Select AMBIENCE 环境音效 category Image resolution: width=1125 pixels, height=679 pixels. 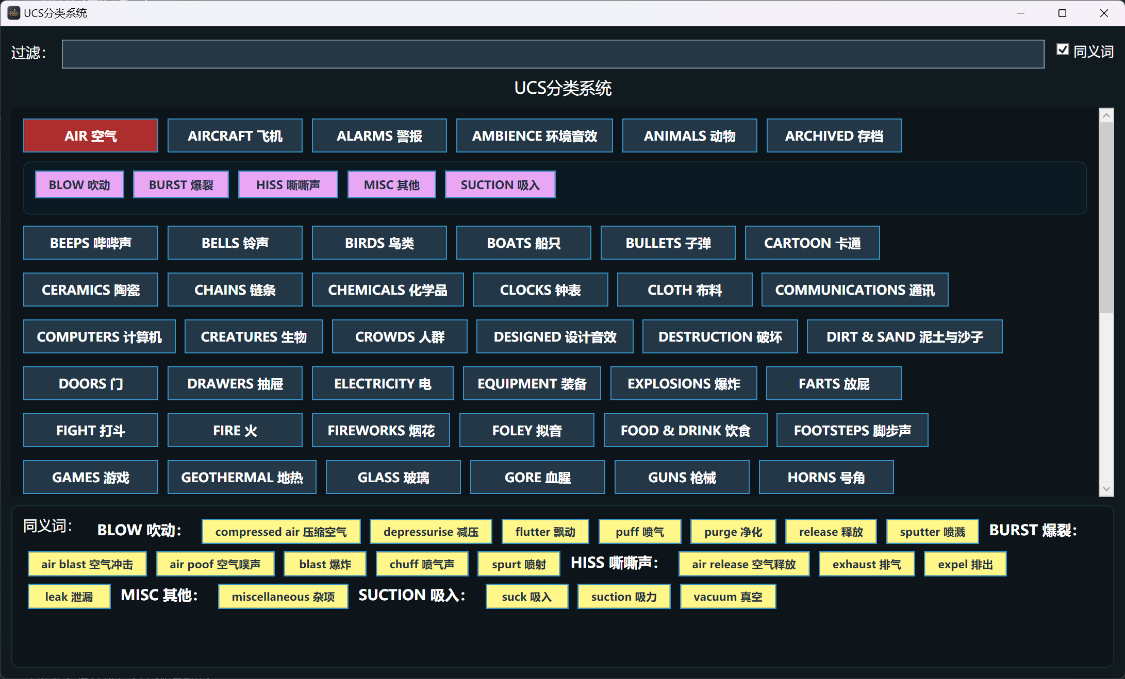(535, 135)
